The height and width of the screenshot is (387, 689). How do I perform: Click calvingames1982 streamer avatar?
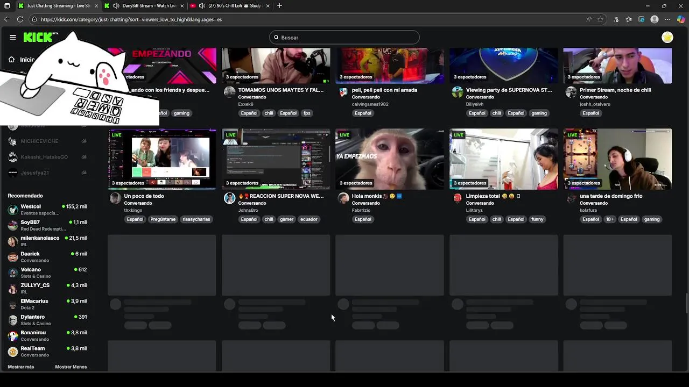coord(343,92)
